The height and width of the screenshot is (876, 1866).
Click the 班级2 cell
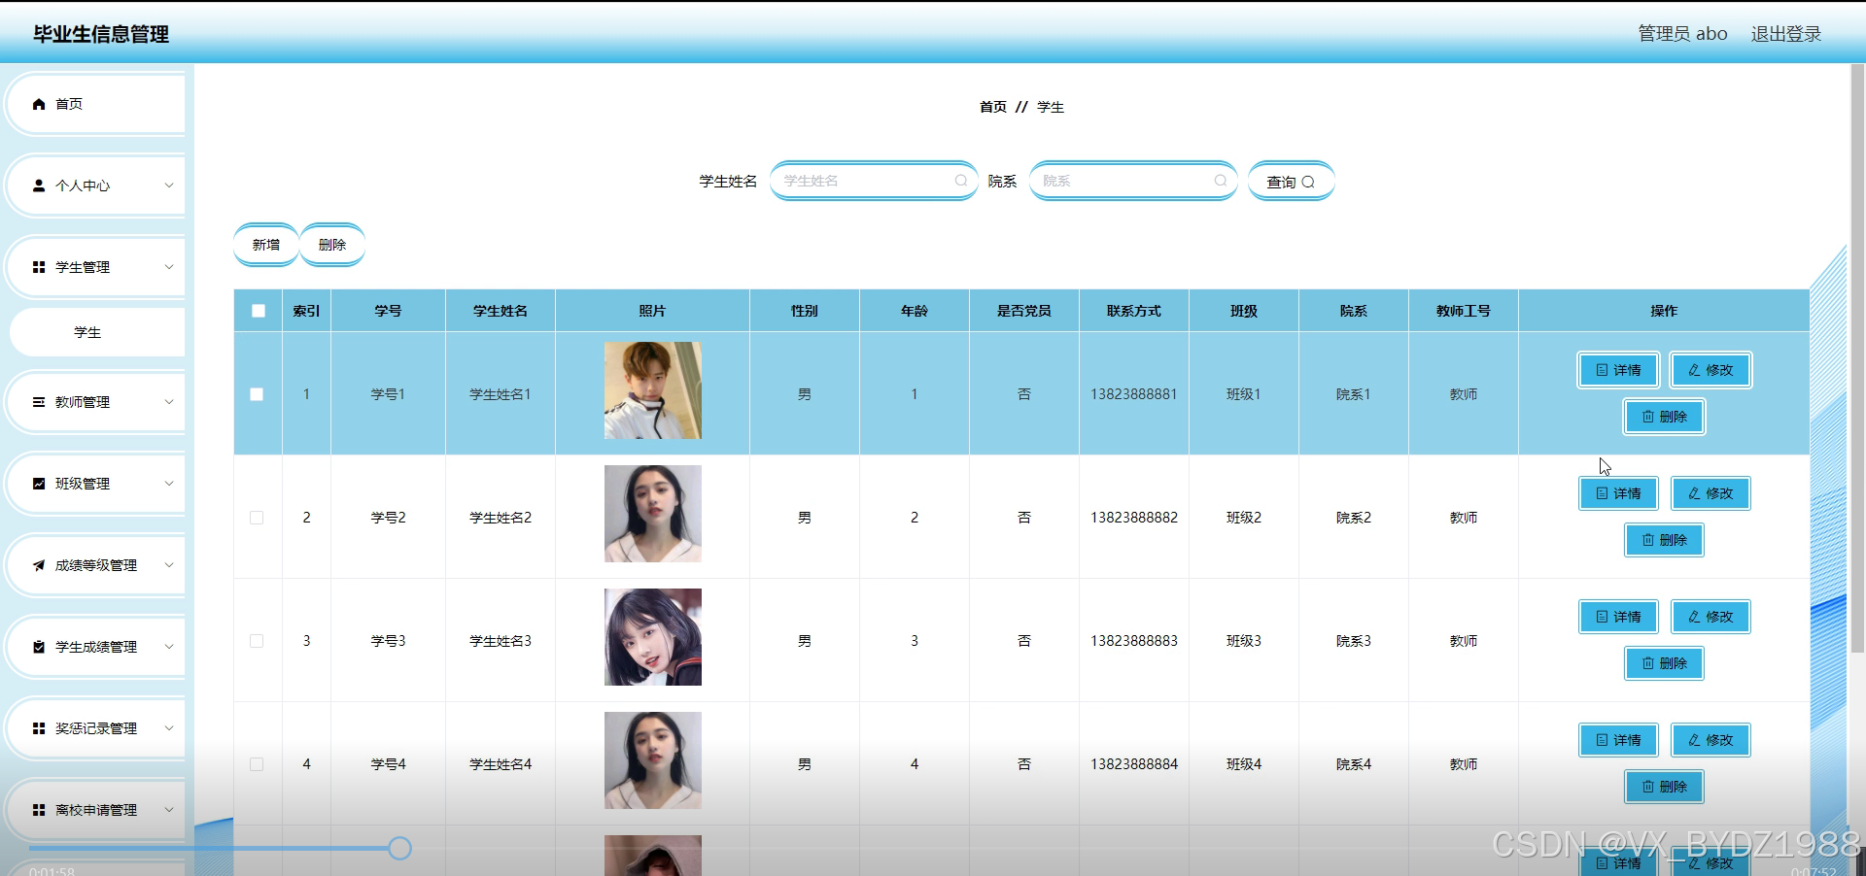pyautogui.click(x=1244, y=518)
